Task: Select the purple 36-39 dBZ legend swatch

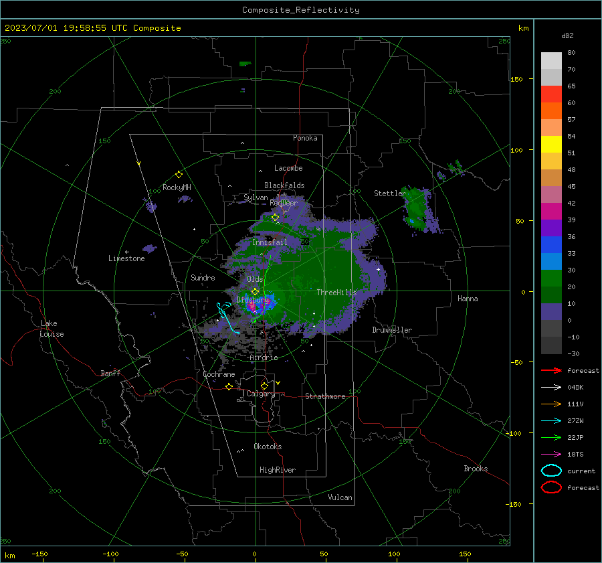Action: [551, 228]
